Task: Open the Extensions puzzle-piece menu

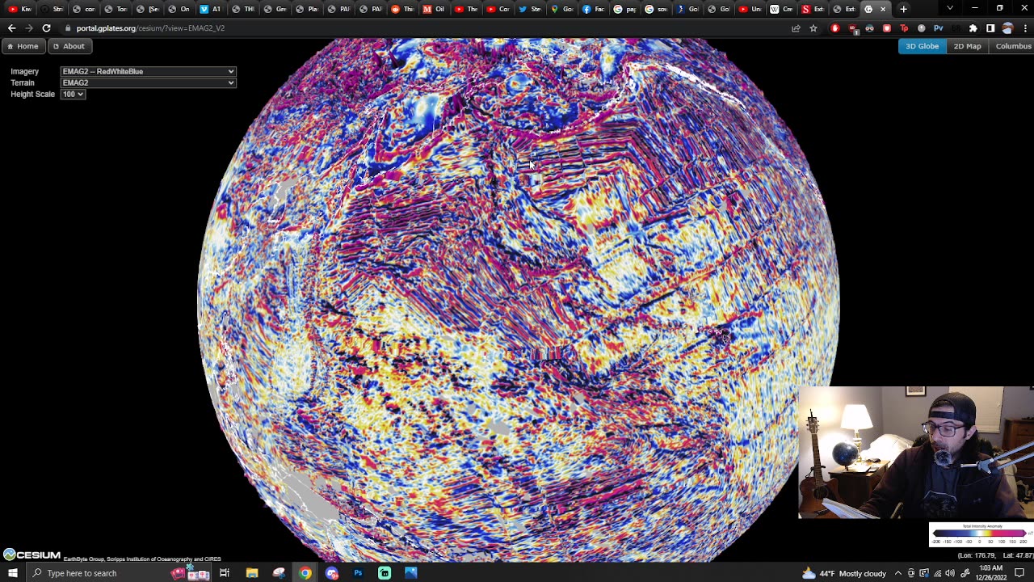Action: (973, 28)
